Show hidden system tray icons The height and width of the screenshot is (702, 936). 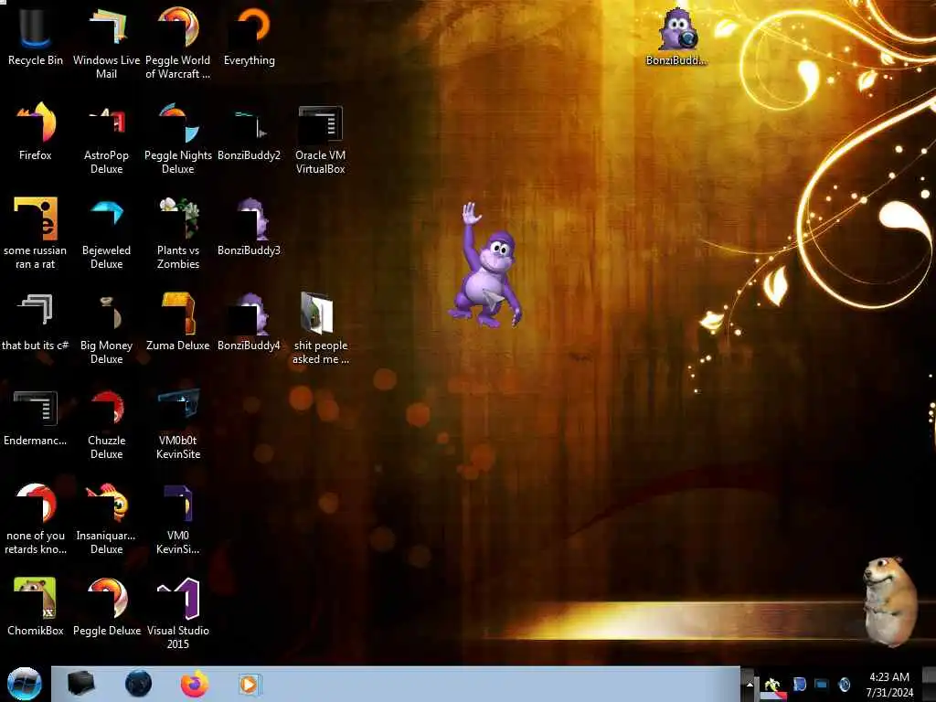pos(749,685)
